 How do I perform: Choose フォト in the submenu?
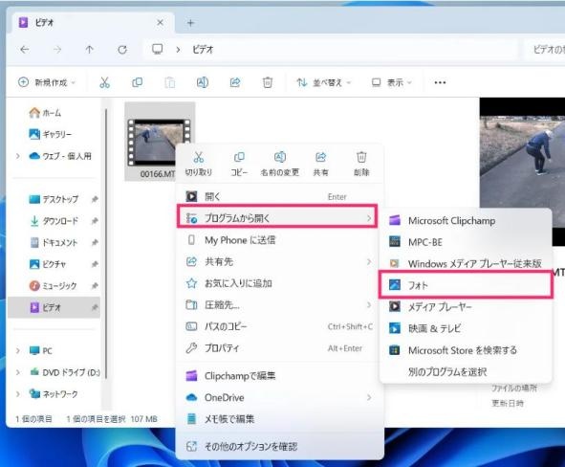[466, 285]
